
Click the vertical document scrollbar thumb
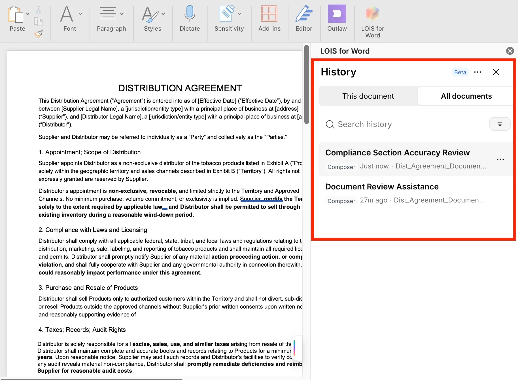point(306,85)
